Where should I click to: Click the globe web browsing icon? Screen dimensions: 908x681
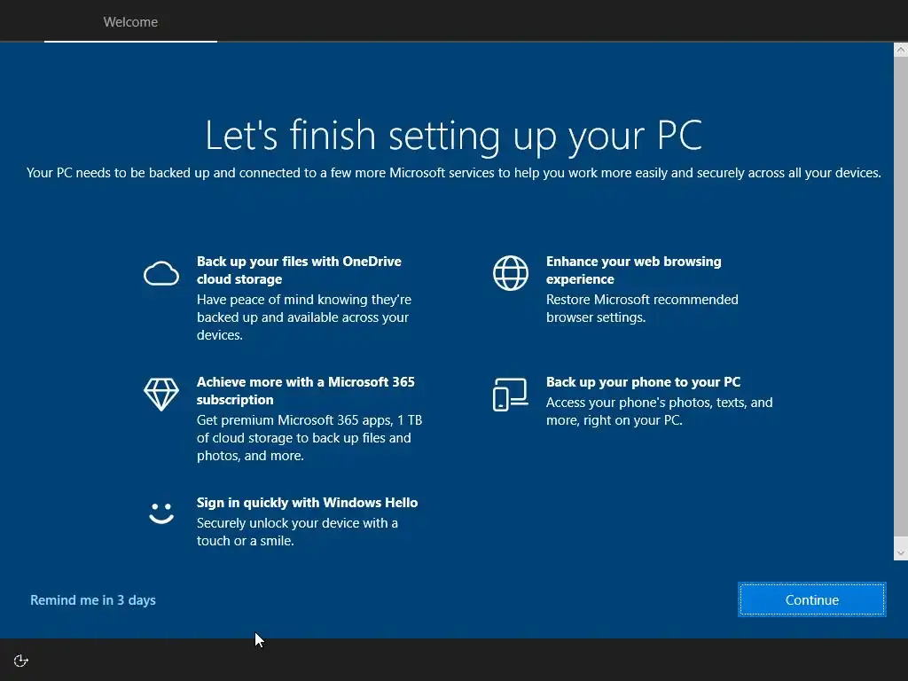pyautogui.click(x=510, y=273)
